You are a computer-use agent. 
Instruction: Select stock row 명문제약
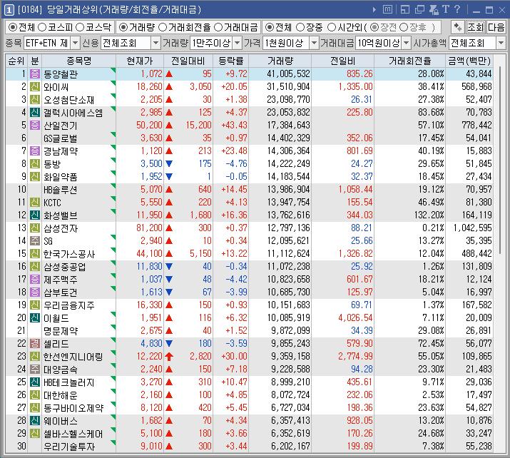[x=249, y=331]
